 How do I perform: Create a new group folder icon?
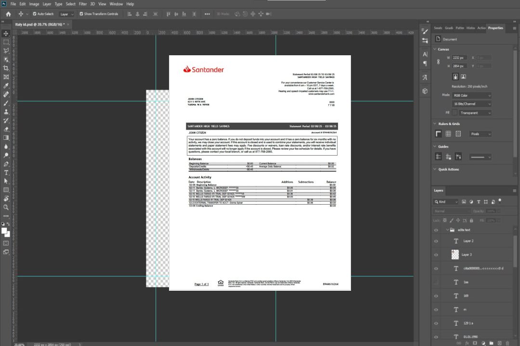491,343
